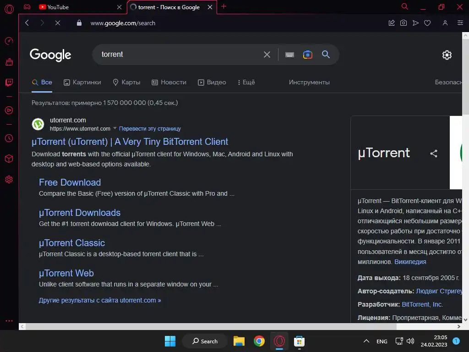Viewport: 469px width, 352px height.
Task: Open the clock showing 23:05
Action: (x=434, y=341)
